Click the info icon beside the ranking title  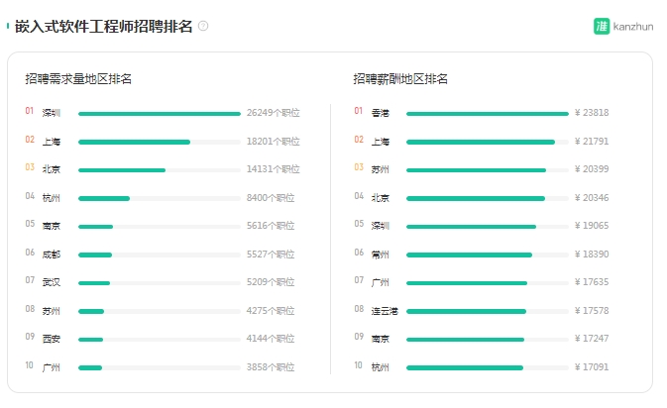coord(203,26)
